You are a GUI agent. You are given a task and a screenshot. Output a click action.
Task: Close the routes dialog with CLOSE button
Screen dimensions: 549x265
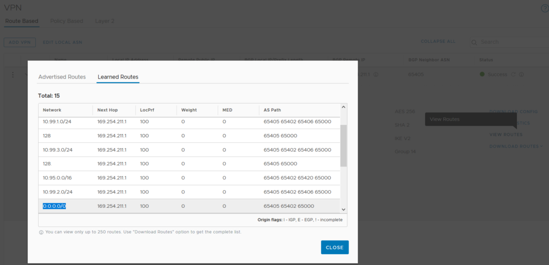[335, 247]
